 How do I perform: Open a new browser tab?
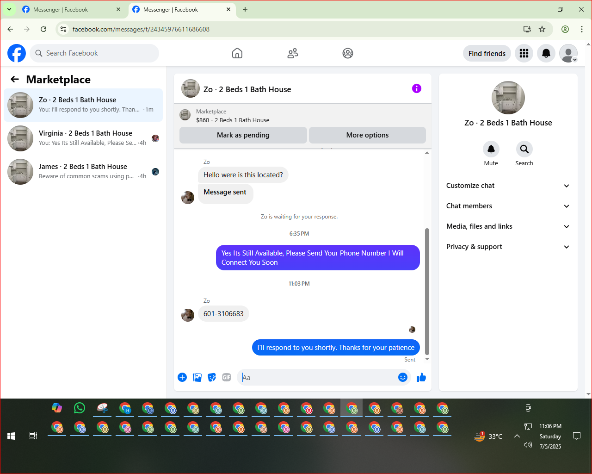(245, 9)
